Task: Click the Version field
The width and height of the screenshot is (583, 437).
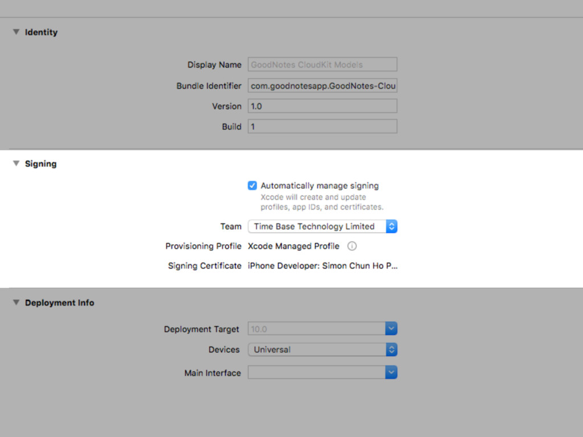Action: coord(322,106)
